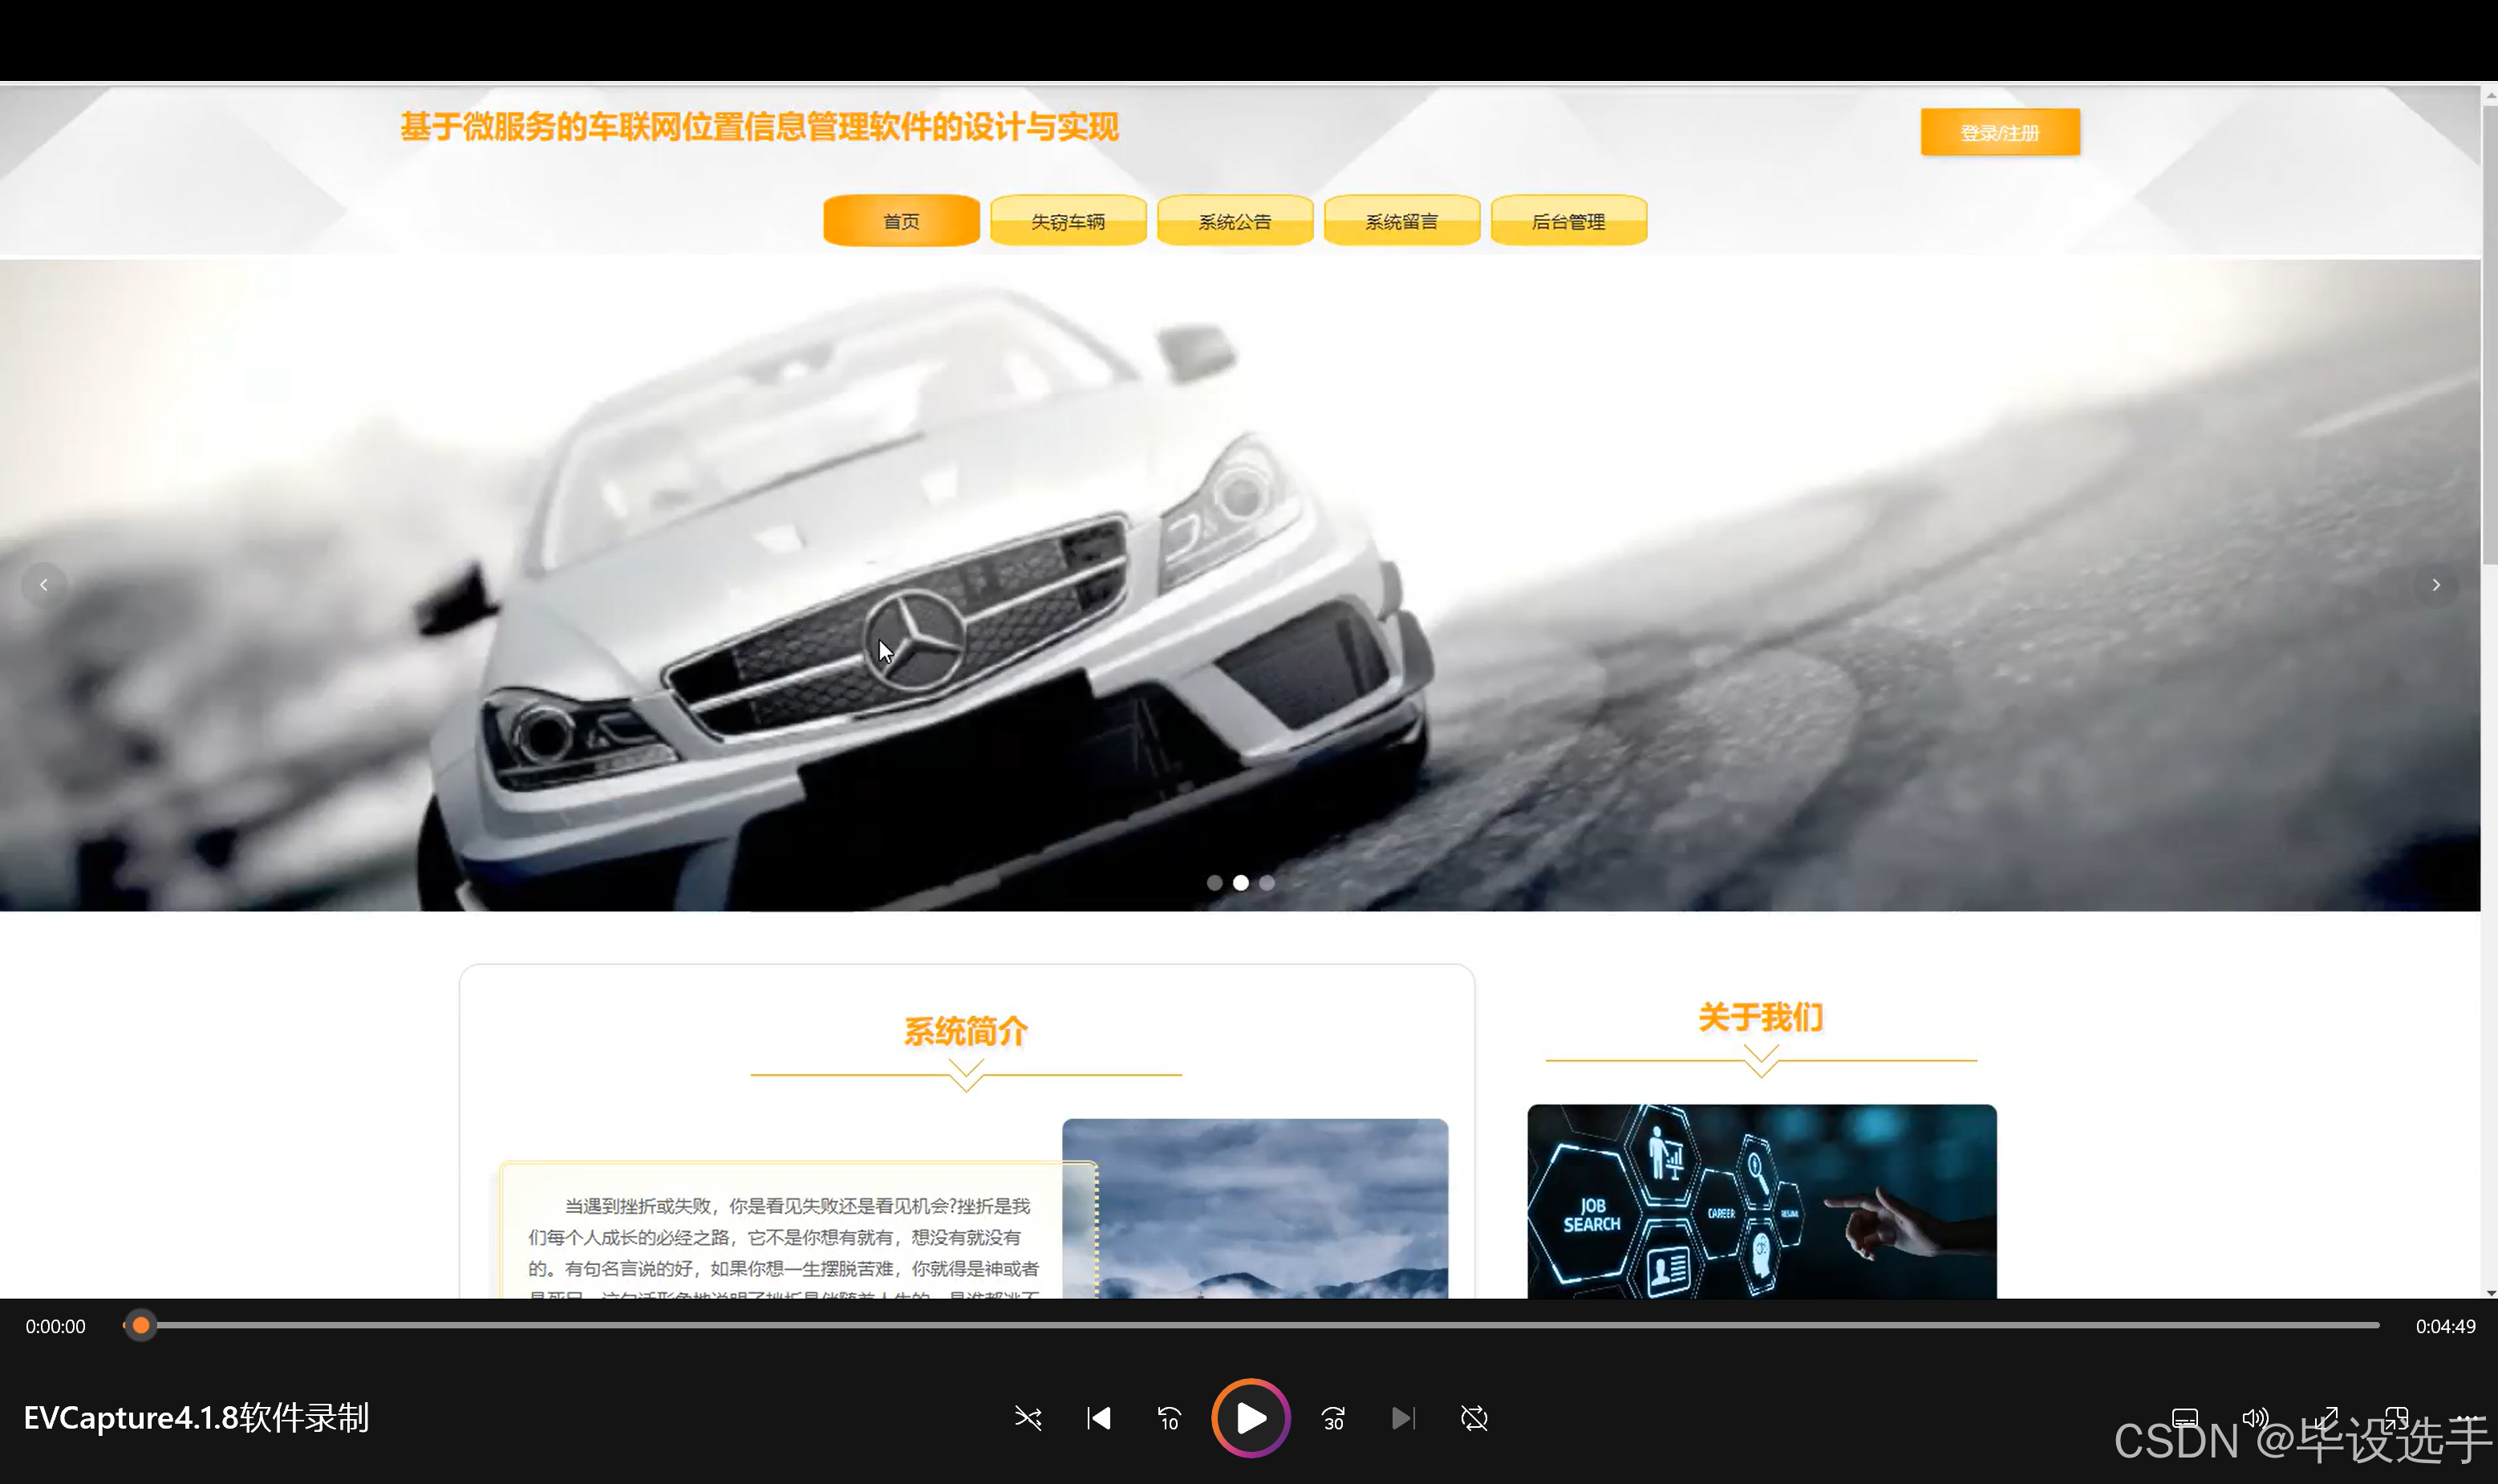The width and height of the screenshot is (2498, 1484).
Task: Open the 失窃车辆 navigation tab
Action: point(1068,221)
